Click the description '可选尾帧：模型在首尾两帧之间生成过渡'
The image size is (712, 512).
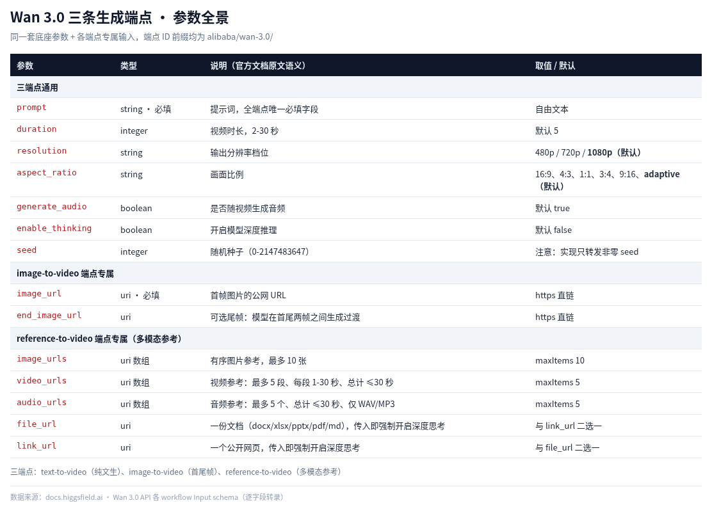point(285,317)
